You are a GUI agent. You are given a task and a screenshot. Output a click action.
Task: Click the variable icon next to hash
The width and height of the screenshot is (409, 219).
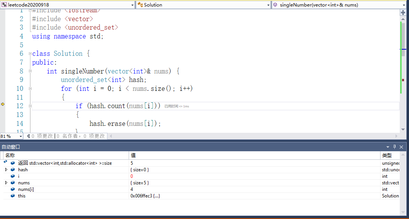13,170
